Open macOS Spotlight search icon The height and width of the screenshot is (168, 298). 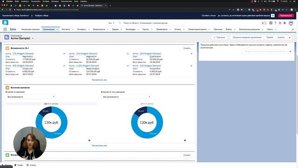pyautogui.click(x=291, y=1)
